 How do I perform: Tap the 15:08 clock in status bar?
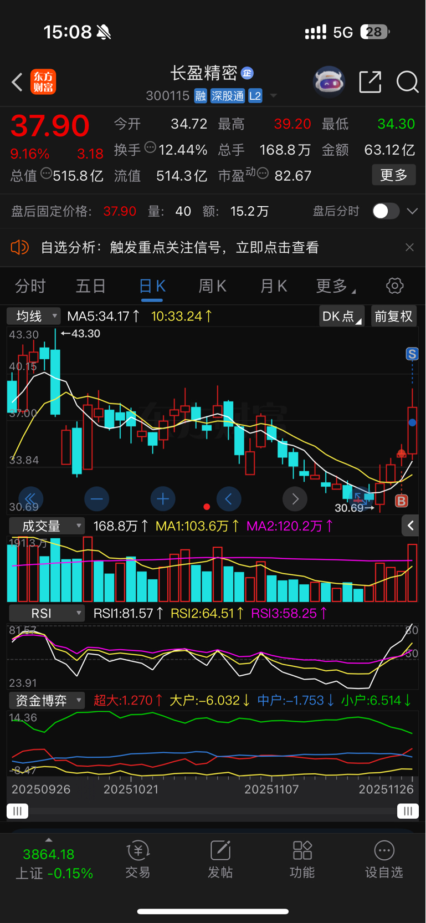coord(68,32)
